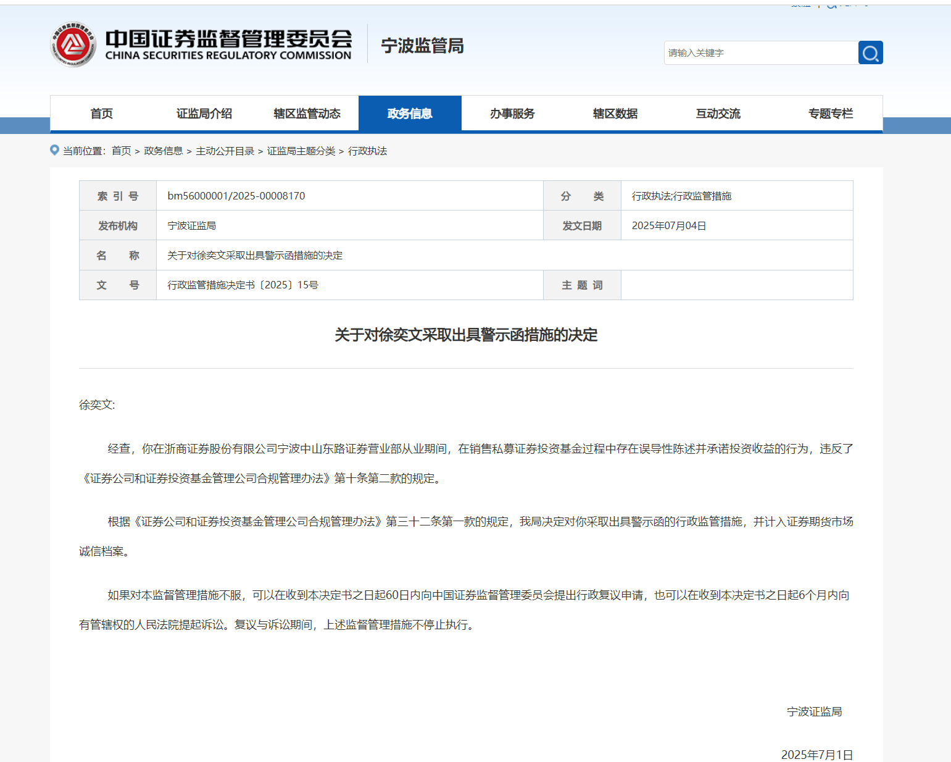Open the 主动公开目录 breadcrumb link
Viewport: 951px width, 762px height.
coord(225,150)
